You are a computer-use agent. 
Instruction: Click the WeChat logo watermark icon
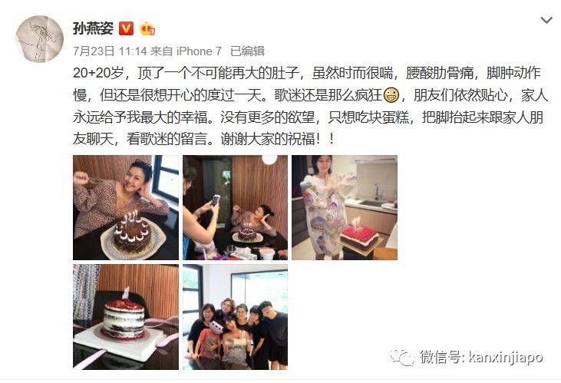[x=402, y=357]
